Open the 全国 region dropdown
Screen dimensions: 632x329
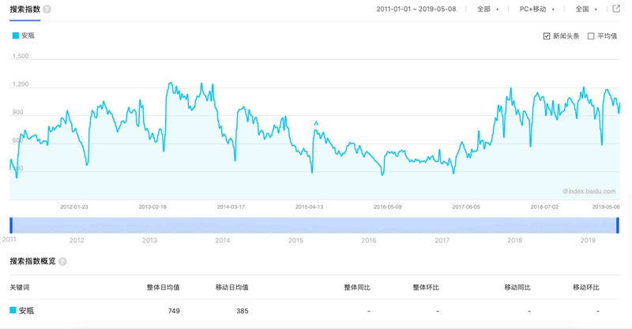[586, 9]
